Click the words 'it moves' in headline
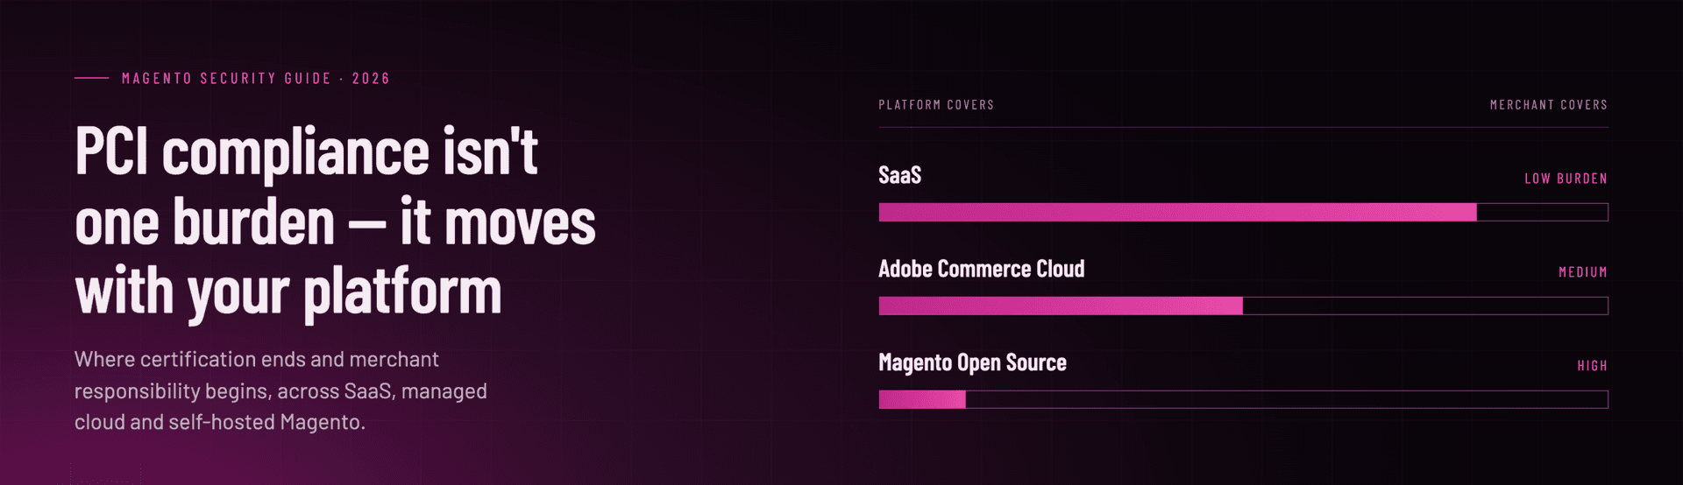Viewport: 1683px width, 485px height. 498,221
